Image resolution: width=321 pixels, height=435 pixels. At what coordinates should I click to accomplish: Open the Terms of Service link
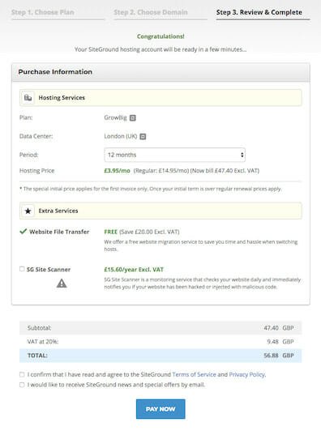194,374
